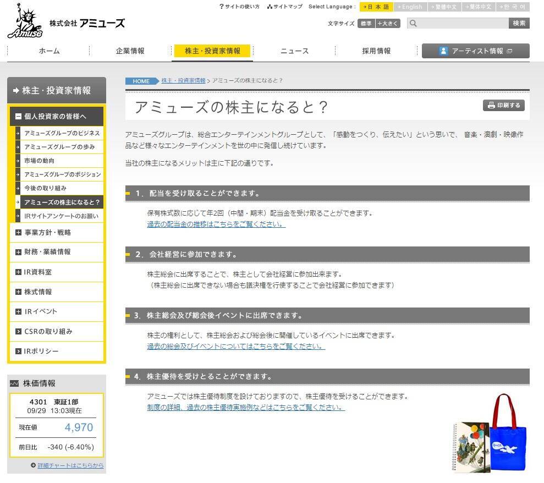Open the サイトマップ sitemap link
Screen dimensions: 544x483
(x=285, y=7)
